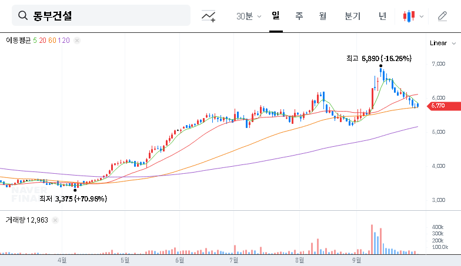Click the 7,000 price axis label
The image size is (461, 266).
439,63
